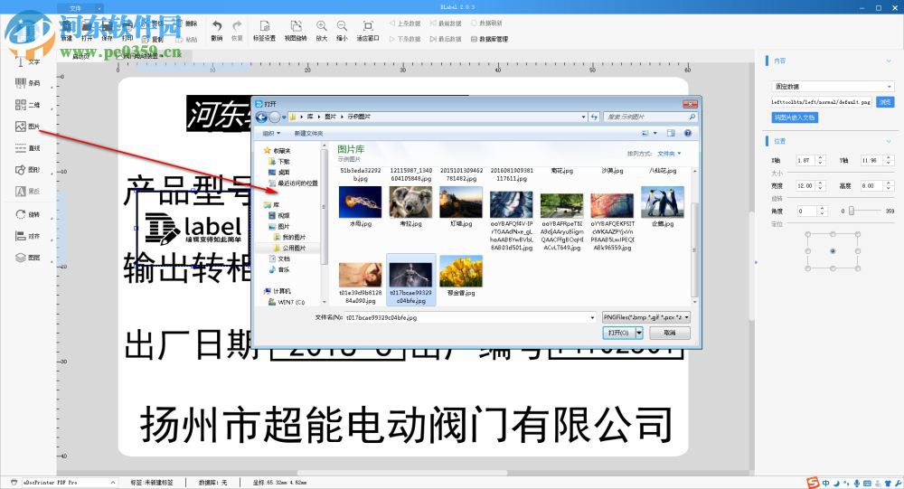Open the 排列方式 文件夹 dropdown
Image resolution: width=904 pixels, height=489 pixels.
669,154
